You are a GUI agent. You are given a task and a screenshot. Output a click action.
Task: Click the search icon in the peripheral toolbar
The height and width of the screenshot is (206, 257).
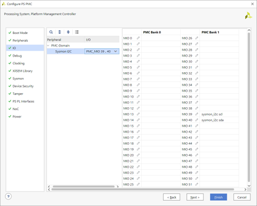click(x=51, y=32)
